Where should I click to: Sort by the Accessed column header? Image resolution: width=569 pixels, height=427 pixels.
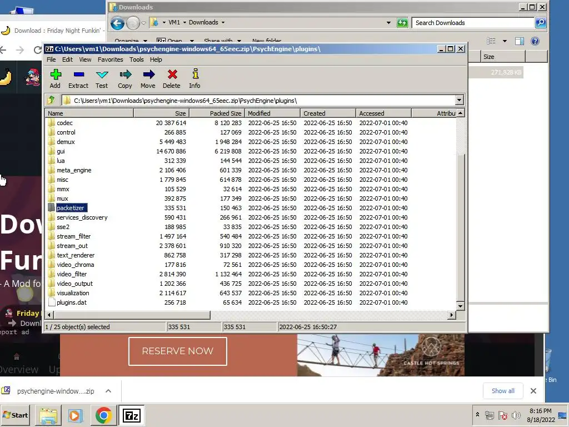pyautogui.click(x=383, y=113)
